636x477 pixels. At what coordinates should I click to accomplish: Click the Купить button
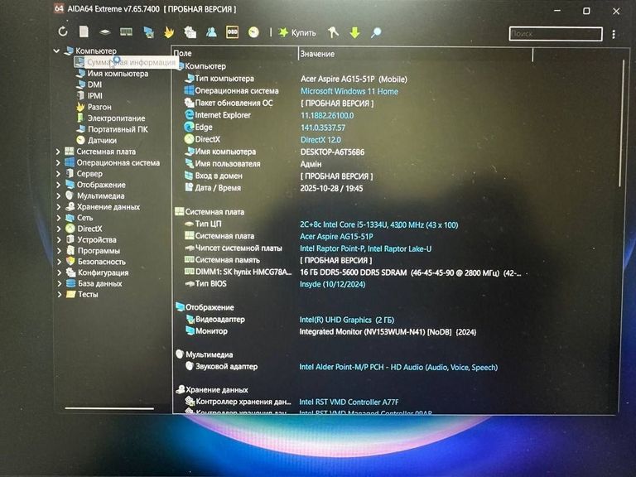[x=297, y=32]
